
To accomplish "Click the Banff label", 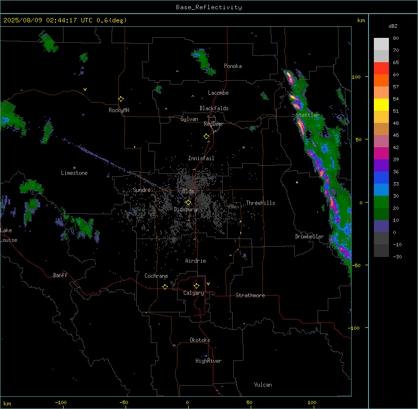I will coord(60,275).
